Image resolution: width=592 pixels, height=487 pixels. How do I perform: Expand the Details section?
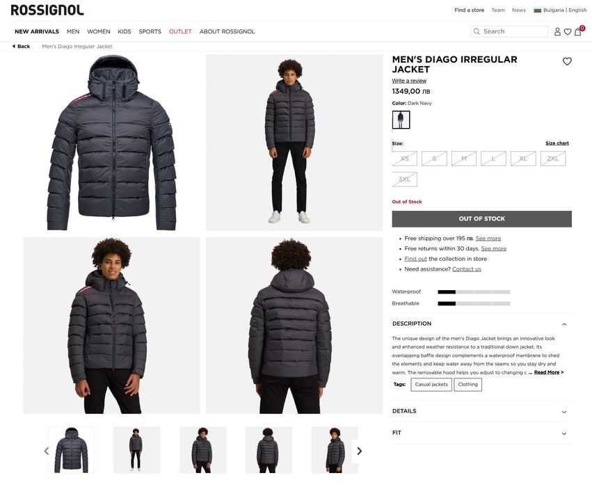click(x=482, y=411)
